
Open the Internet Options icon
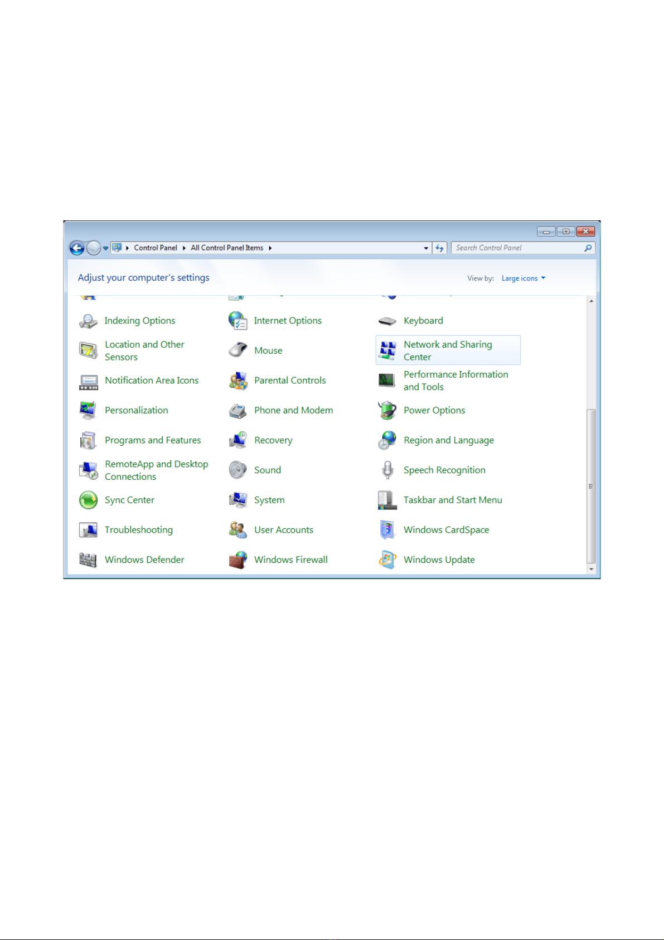tap(238, 321)
